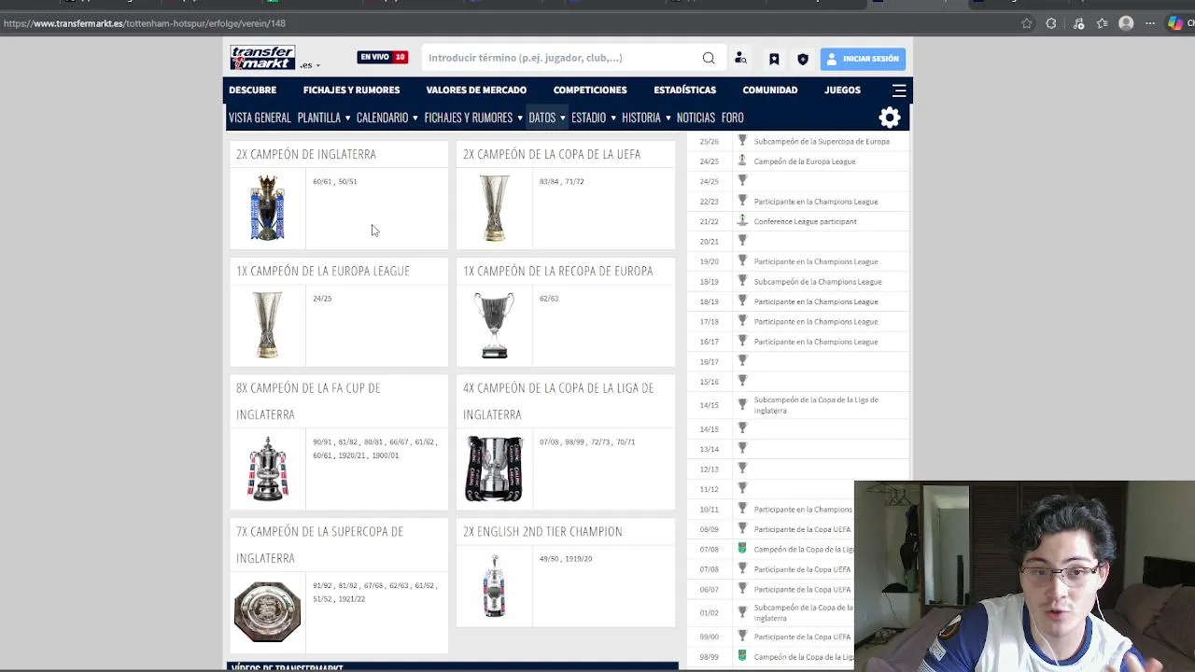
Task: Click the Transfermarkt logo
Action: click(262, 58)
